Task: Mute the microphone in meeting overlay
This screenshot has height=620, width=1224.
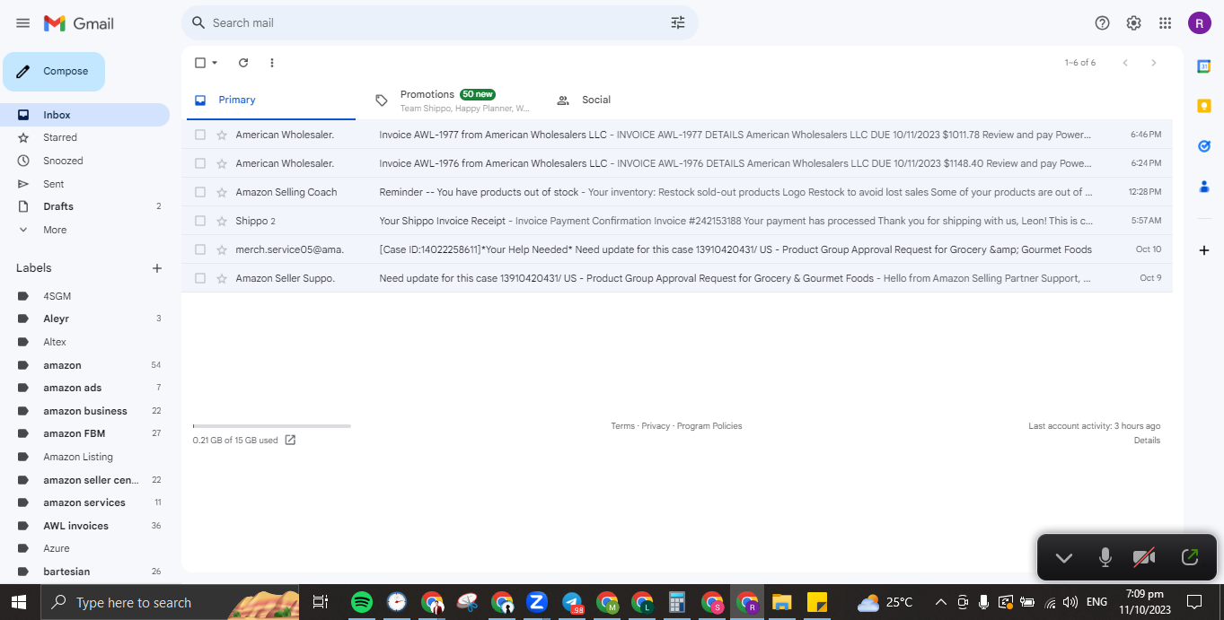Action: (x=1105, y=557)
